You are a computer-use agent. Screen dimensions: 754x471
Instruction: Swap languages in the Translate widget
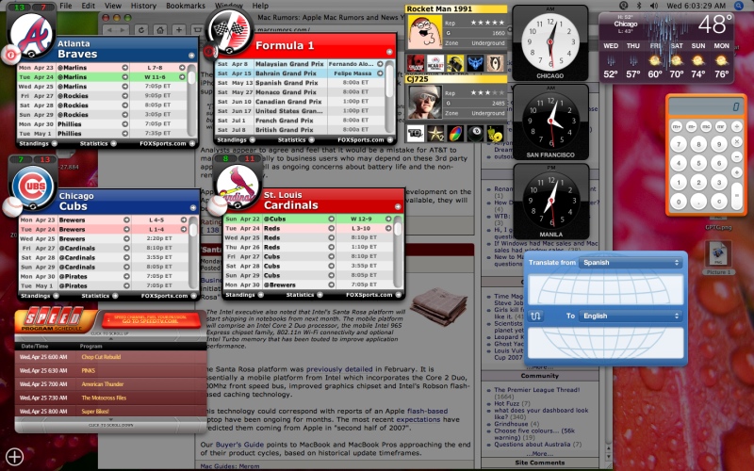pyautogui.click(x=535, y=316)
